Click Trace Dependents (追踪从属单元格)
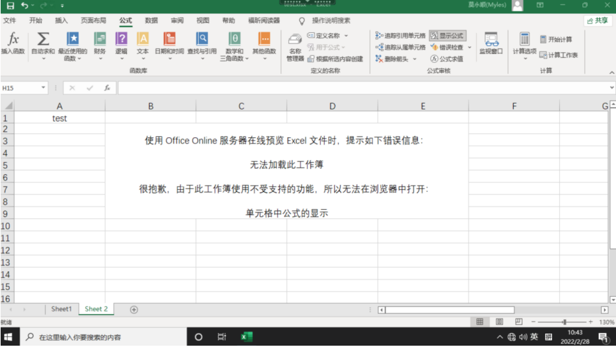 (400, 47)
